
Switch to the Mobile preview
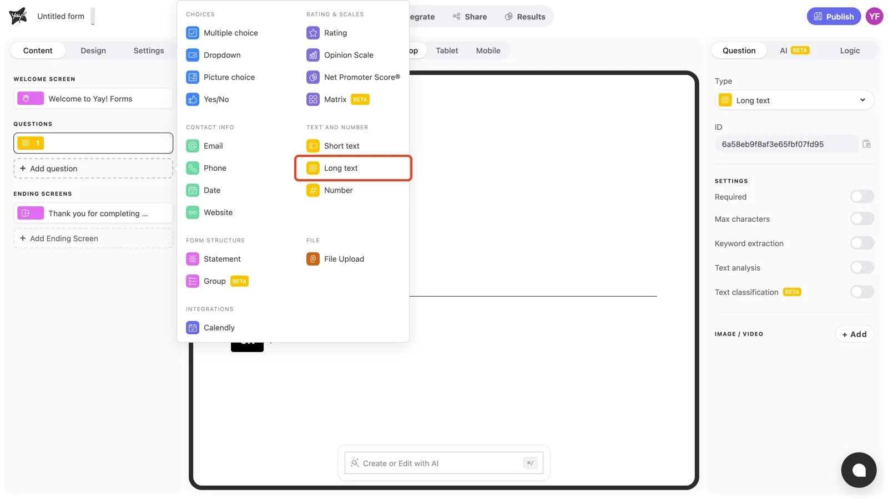pos(488,50)
